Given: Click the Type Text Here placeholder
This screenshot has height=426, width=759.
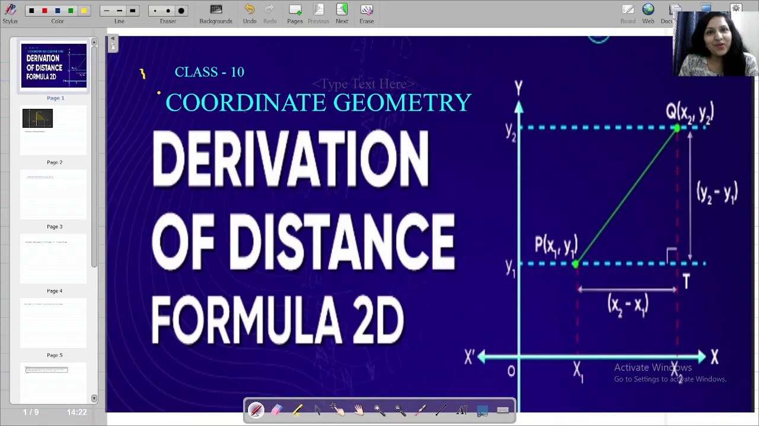Looking at the screenshot, I should 363,84.
